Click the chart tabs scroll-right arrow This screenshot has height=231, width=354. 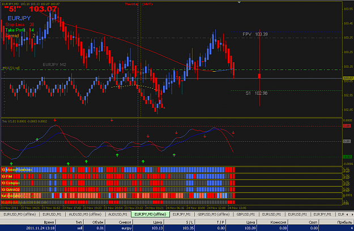352,215
